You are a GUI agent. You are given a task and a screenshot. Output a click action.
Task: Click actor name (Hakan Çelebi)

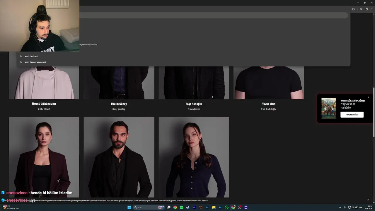[194, 109]
